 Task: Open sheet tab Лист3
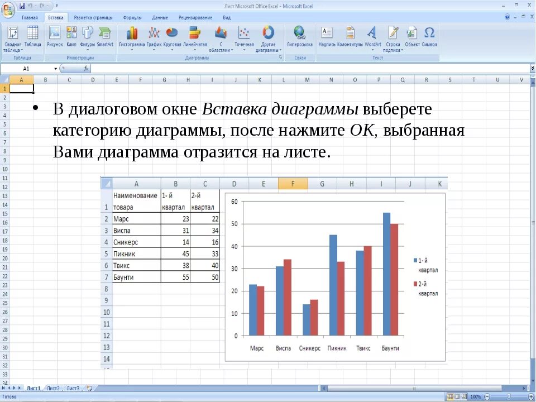(x=73, y=389)
